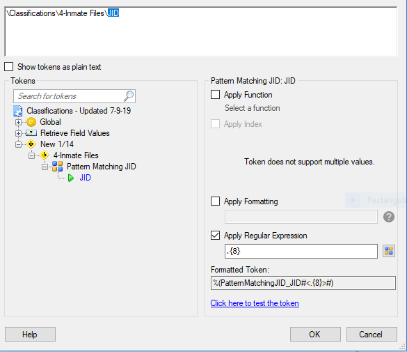Confirm the dialog with OK
The image size is (407, 352).
point(315,334)
